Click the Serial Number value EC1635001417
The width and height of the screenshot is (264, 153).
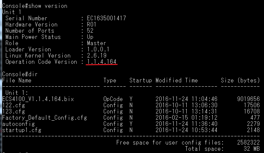click(106, 18)
